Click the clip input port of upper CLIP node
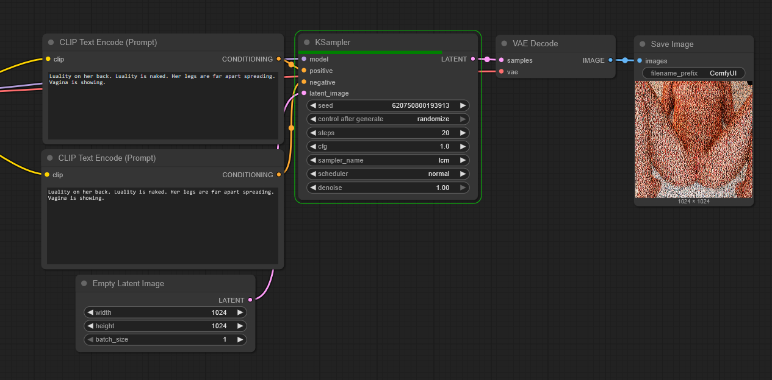Viewport: 772px width, 380px height. click(48, 59)
